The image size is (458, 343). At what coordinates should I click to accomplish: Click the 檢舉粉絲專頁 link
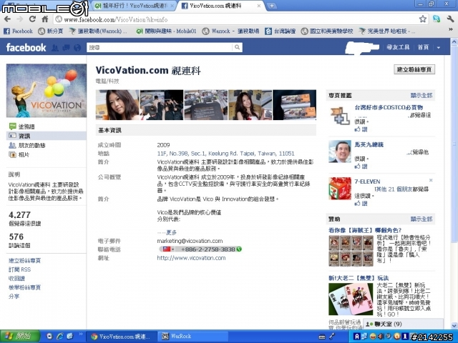[x=24, y=287]
